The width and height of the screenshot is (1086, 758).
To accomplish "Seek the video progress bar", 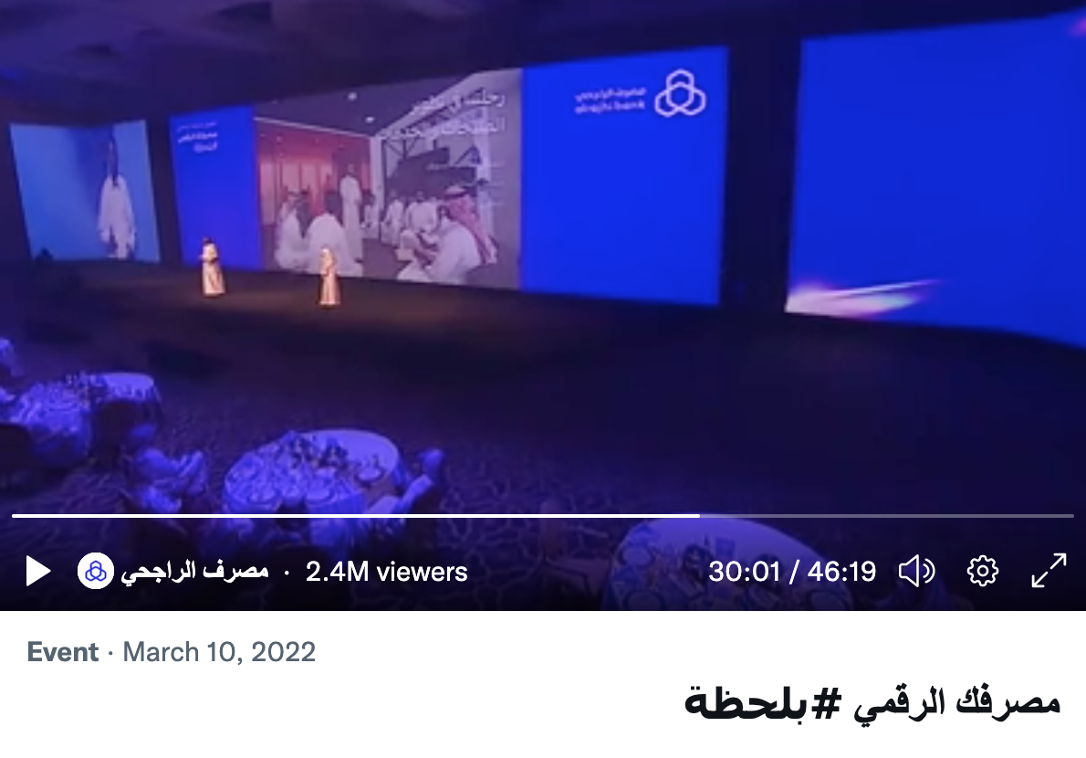I will point(543,515).
